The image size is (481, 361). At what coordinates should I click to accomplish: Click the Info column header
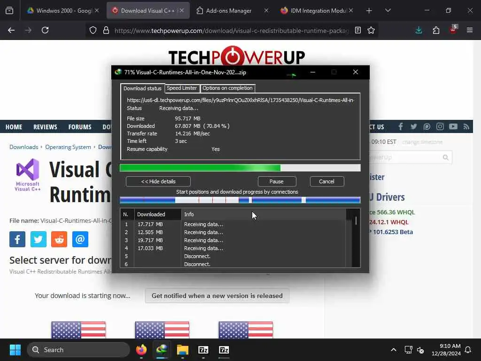click(x=264, y=214)
